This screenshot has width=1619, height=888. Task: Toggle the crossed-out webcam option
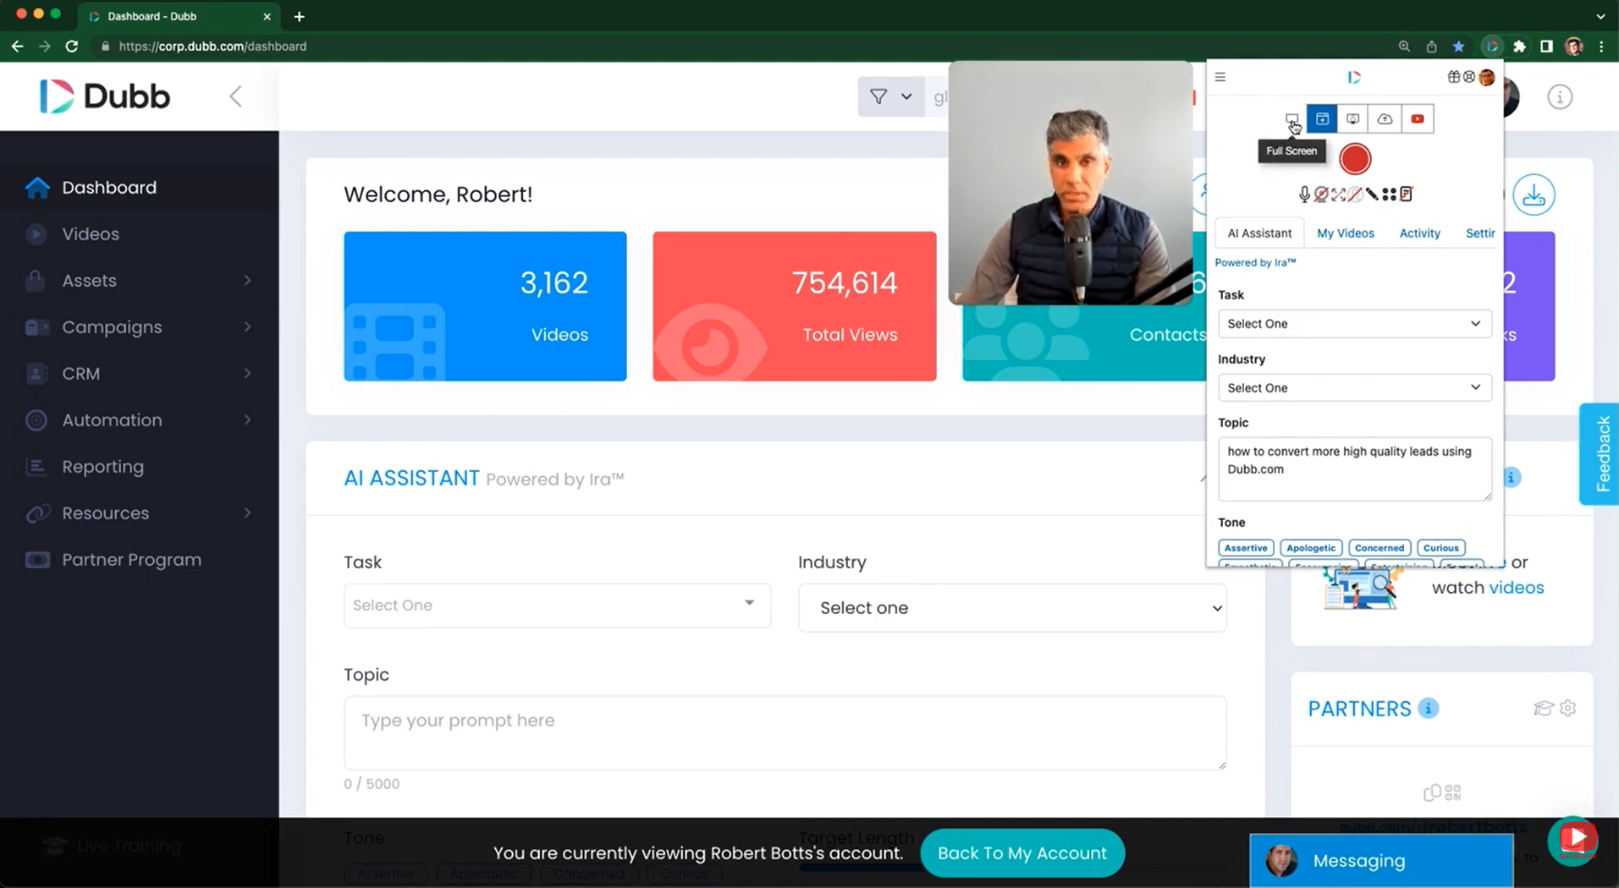[1321, 195]
